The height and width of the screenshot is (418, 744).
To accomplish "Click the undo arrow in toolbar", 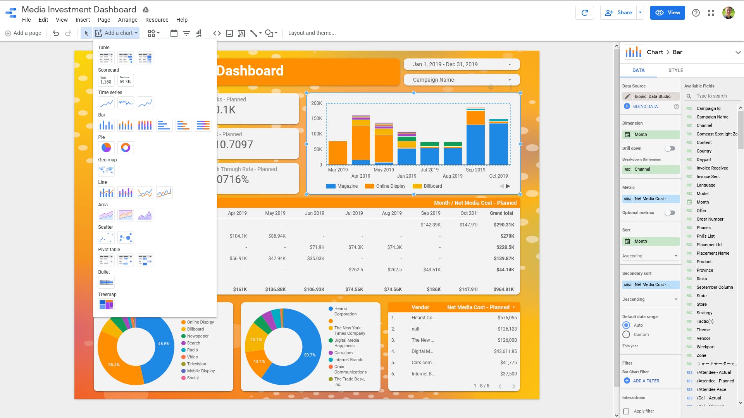I will pos(56,33).
